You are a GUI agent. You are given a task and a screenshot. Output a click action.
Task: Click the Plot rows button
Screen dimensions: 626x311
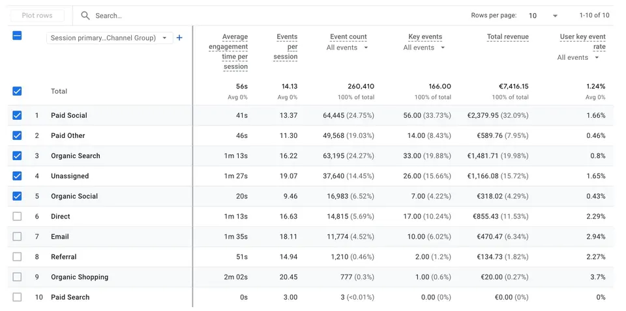click(37, 16)
